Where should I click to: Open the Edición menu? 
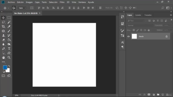(x=20, y=2)
